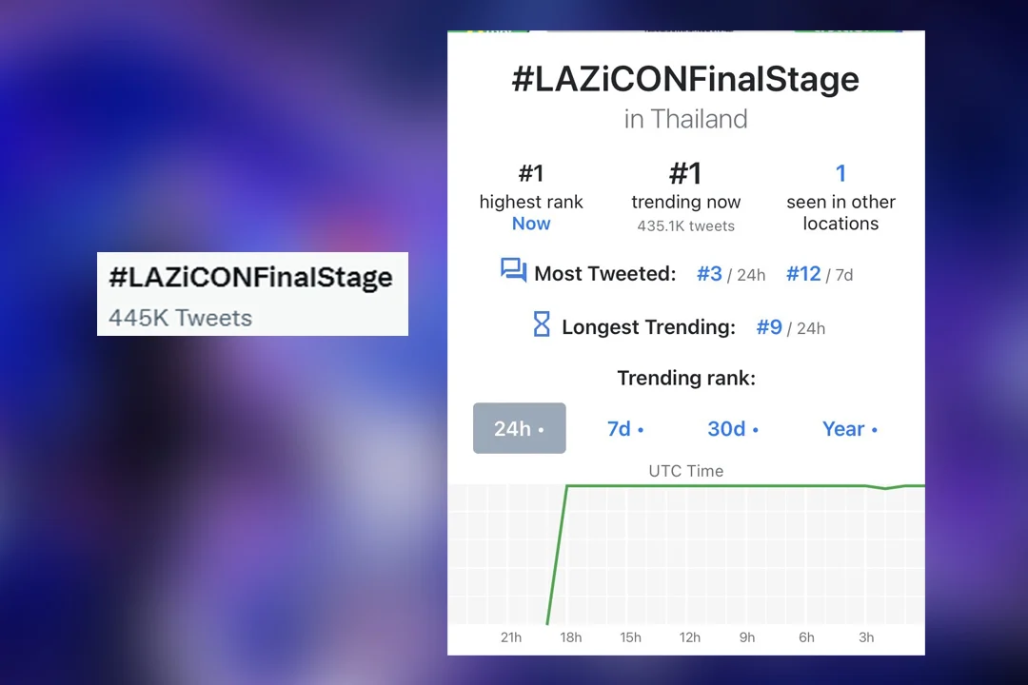The image size is (1028, 685).
Task: Click the #9 / 24h Longest Trending link
Action: coord(769,327)
